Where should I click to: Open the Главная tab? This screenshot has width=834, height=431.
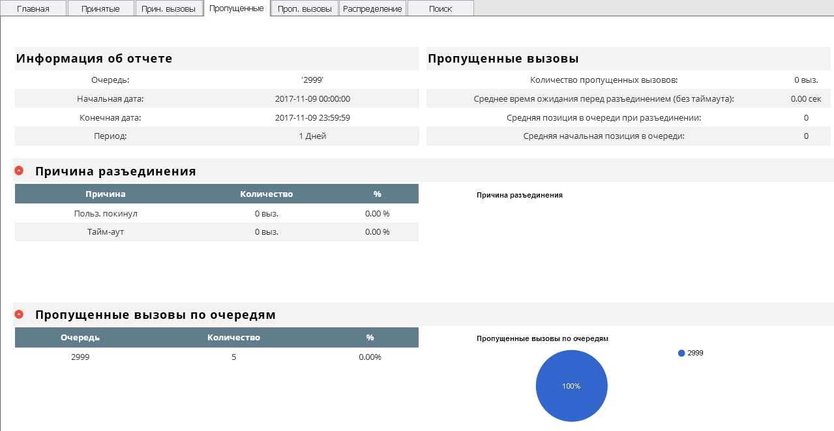tap(33, 8)
